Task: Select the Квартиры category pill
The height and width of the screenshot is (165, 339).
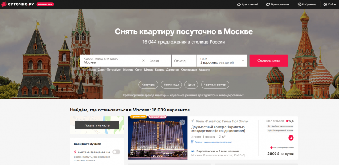Action: point(148,85)
